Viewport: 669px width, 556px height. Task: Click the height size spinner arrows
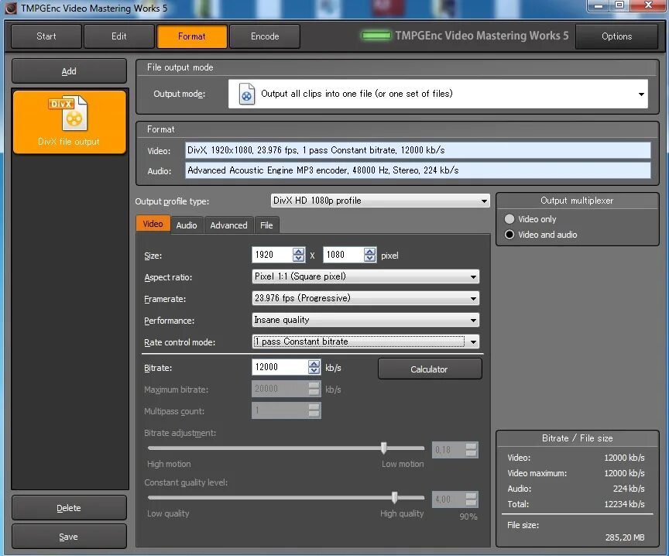370,255
